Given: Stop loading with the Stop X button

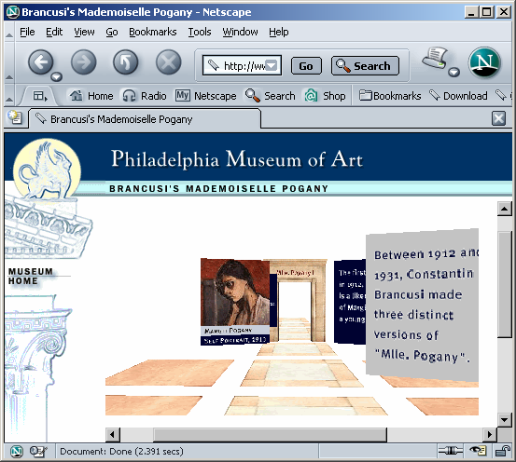Looking at the screenshot, I should 168,62.
